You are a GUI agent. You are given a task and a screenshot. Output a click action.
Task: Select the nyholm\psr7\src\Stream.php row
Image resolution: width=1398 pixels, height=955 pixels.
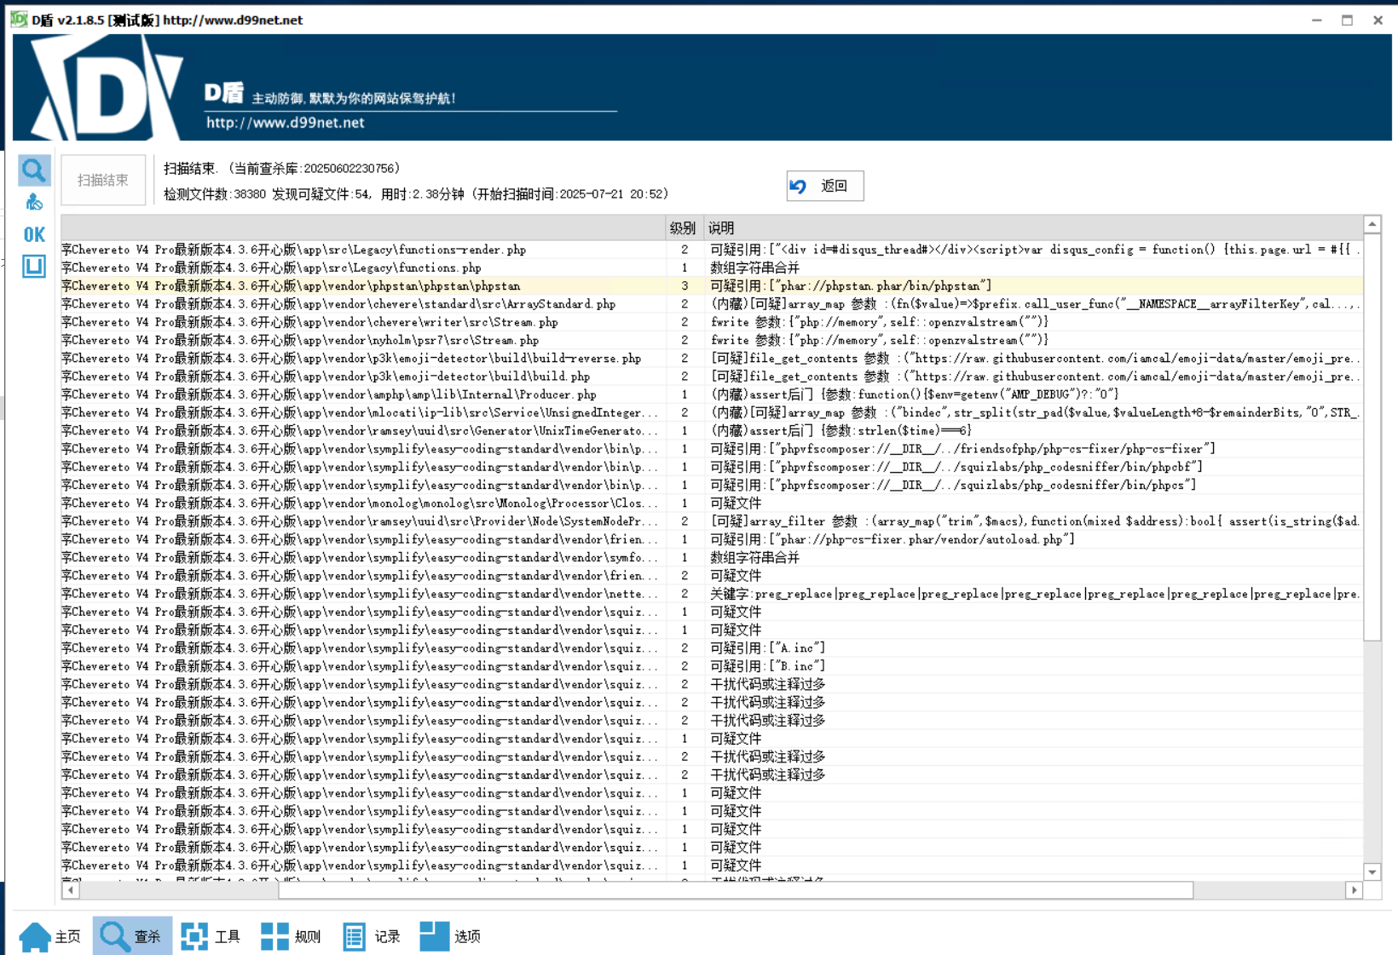(x=712, y=340)
